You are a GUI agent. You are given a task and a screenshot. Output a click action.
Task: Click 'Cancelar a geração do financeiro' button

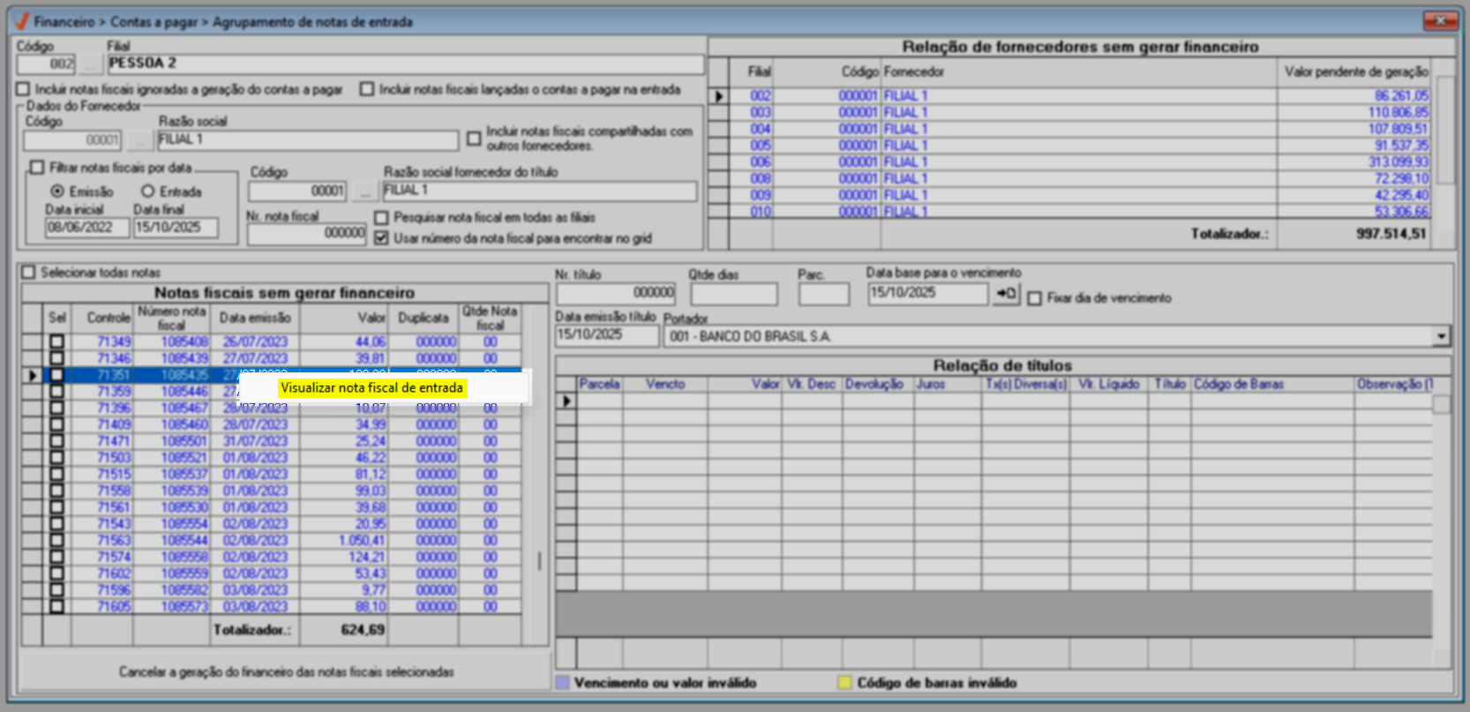[x=286, y=672]
